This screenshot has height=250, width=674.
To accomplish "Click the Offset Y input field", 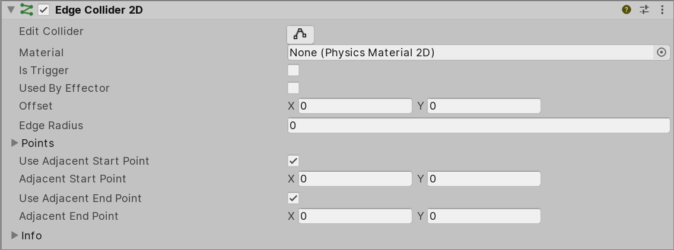I will (x=484, y=107).
